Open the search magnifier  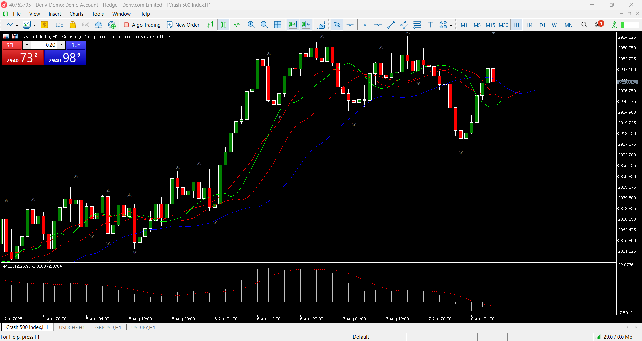[584, 25]
